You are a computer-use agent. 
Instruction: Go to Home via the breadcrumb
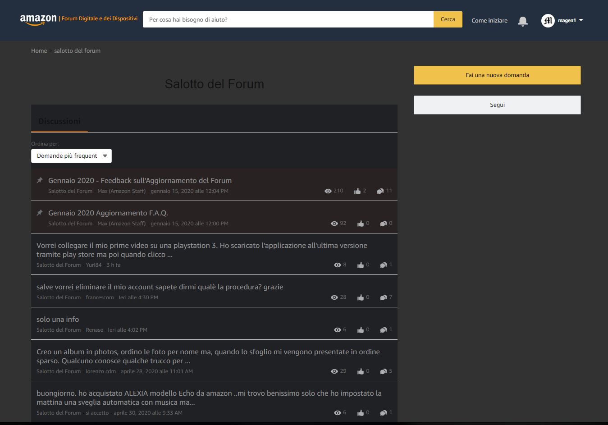[39, 50]
